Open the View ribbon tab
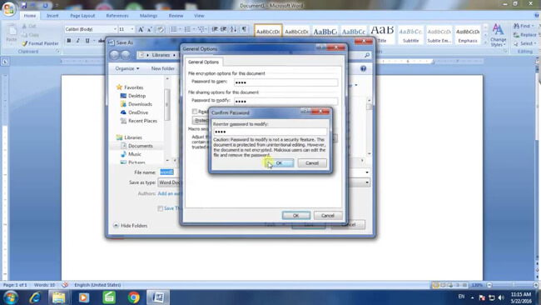Screen dimensions: 541x305 (x=199, y=16)
